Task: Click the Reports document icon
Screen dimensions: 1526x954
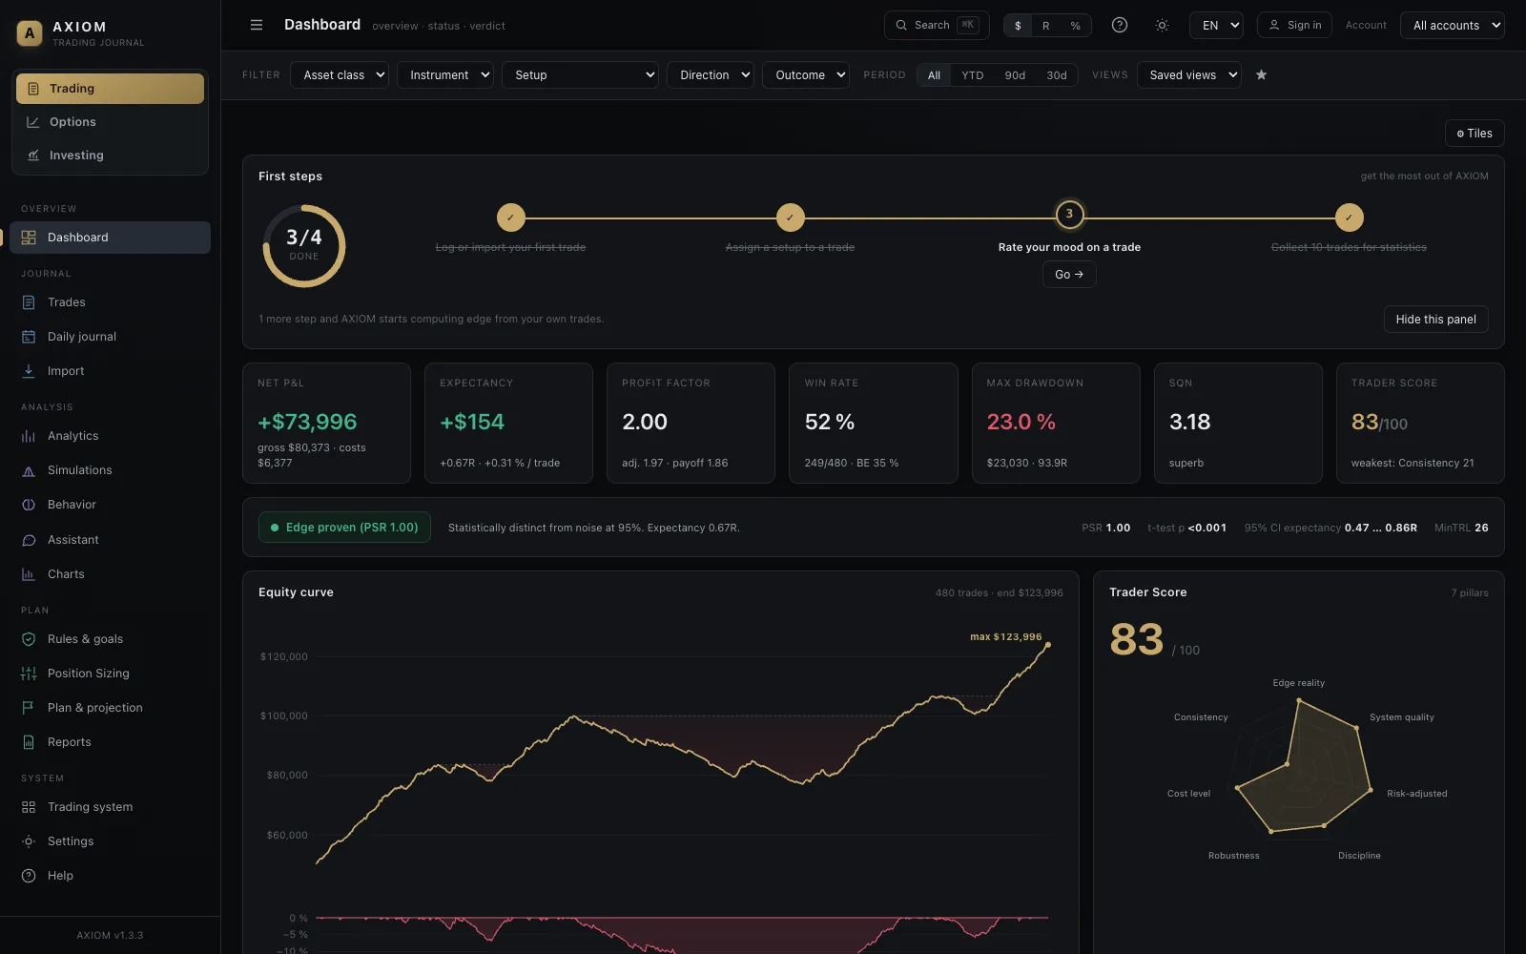Action: [29, 742]
